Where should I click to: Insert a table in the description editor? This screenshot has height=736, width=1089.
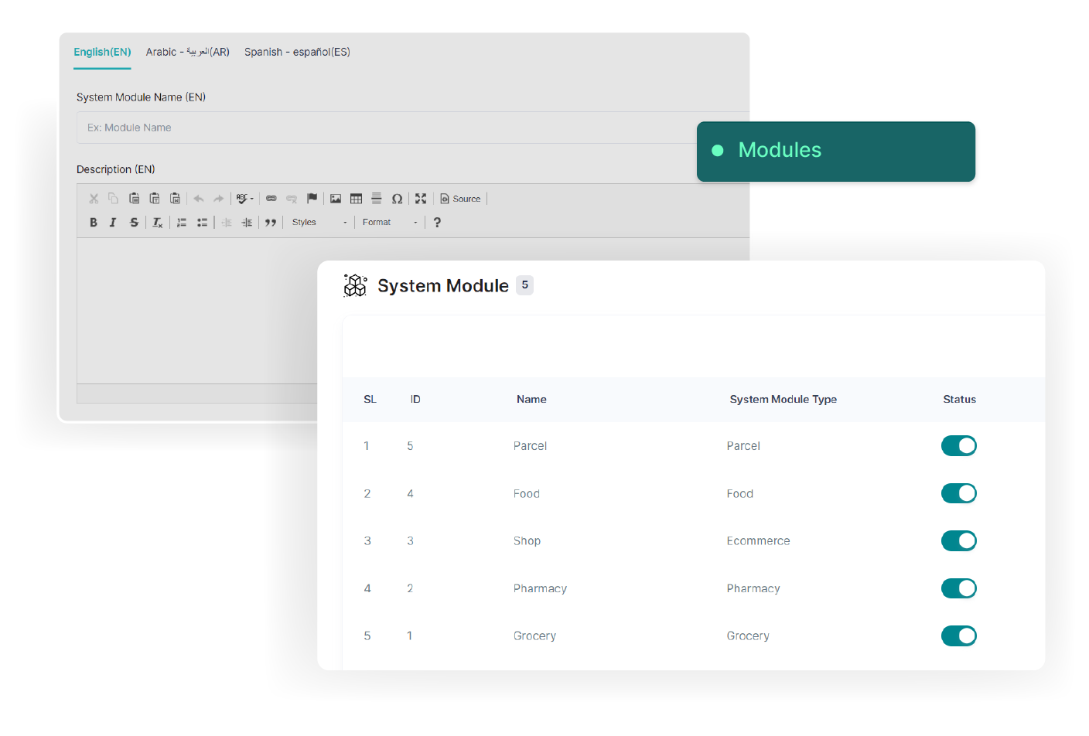tap(356, 199)
